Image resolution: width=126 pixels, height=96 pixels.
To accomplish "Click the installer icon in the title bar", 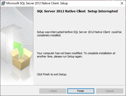I will [x=3, y=3].
